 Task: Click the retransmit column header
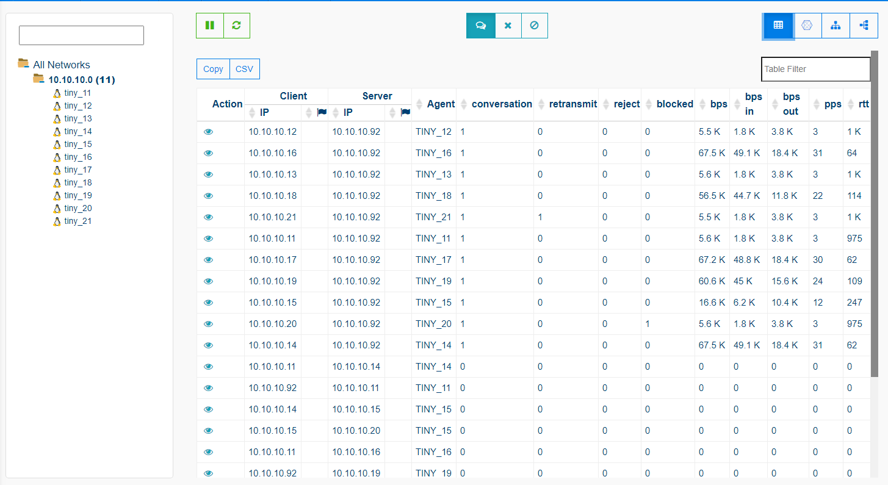572,104
